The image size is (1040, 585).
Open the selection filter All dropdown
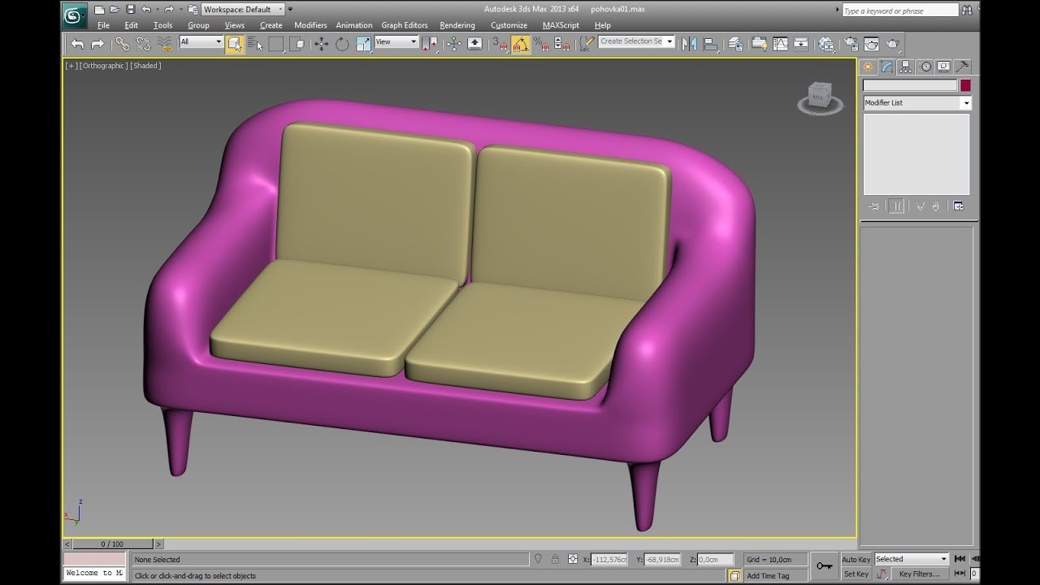tap(201, 41)
